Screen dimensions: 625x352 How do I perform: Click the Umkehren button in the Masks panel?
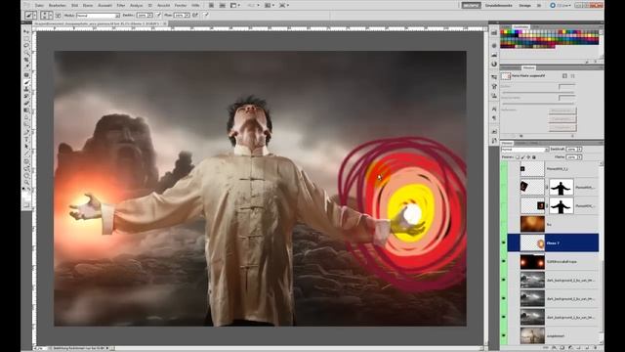click(562, 127)
